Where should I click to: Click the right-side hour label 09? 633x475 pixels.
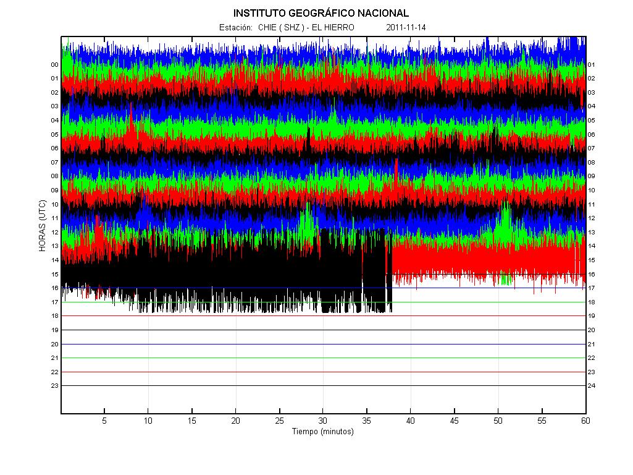click(591, 176)
